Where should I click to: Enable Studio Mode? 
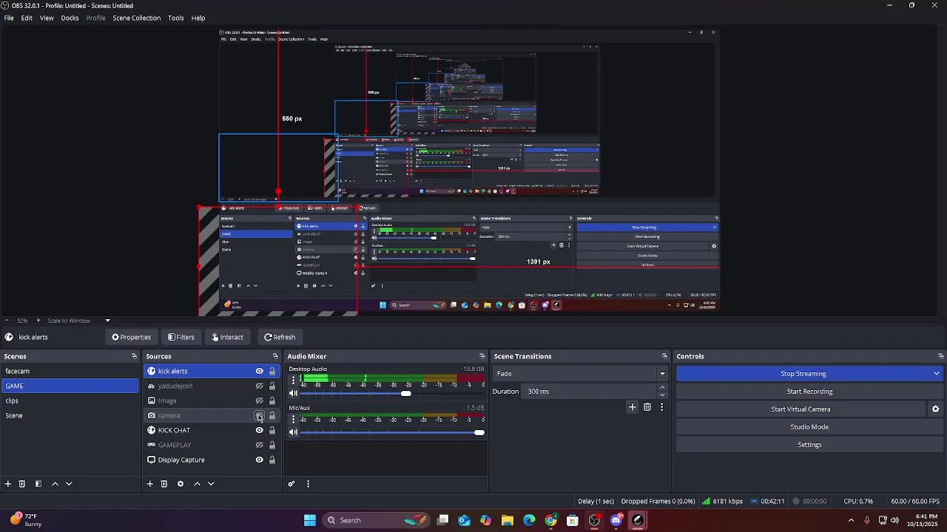[809, 427]
